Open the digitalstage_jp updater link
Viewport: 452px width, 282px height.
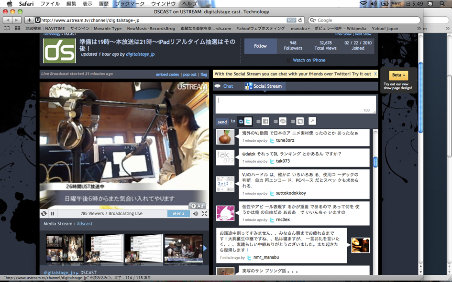140,54
